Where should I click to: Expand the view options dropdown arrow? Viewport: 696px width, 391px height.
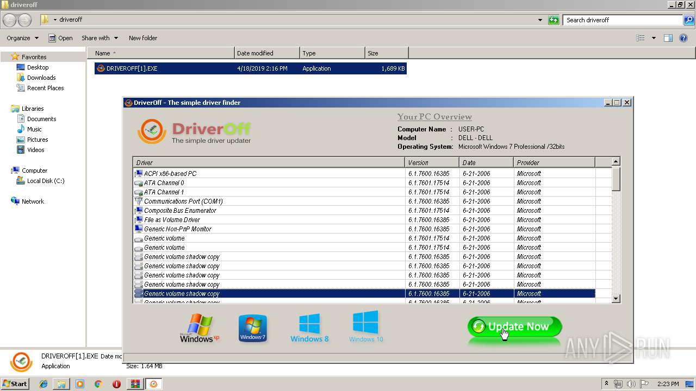click(x=654, y=38)
